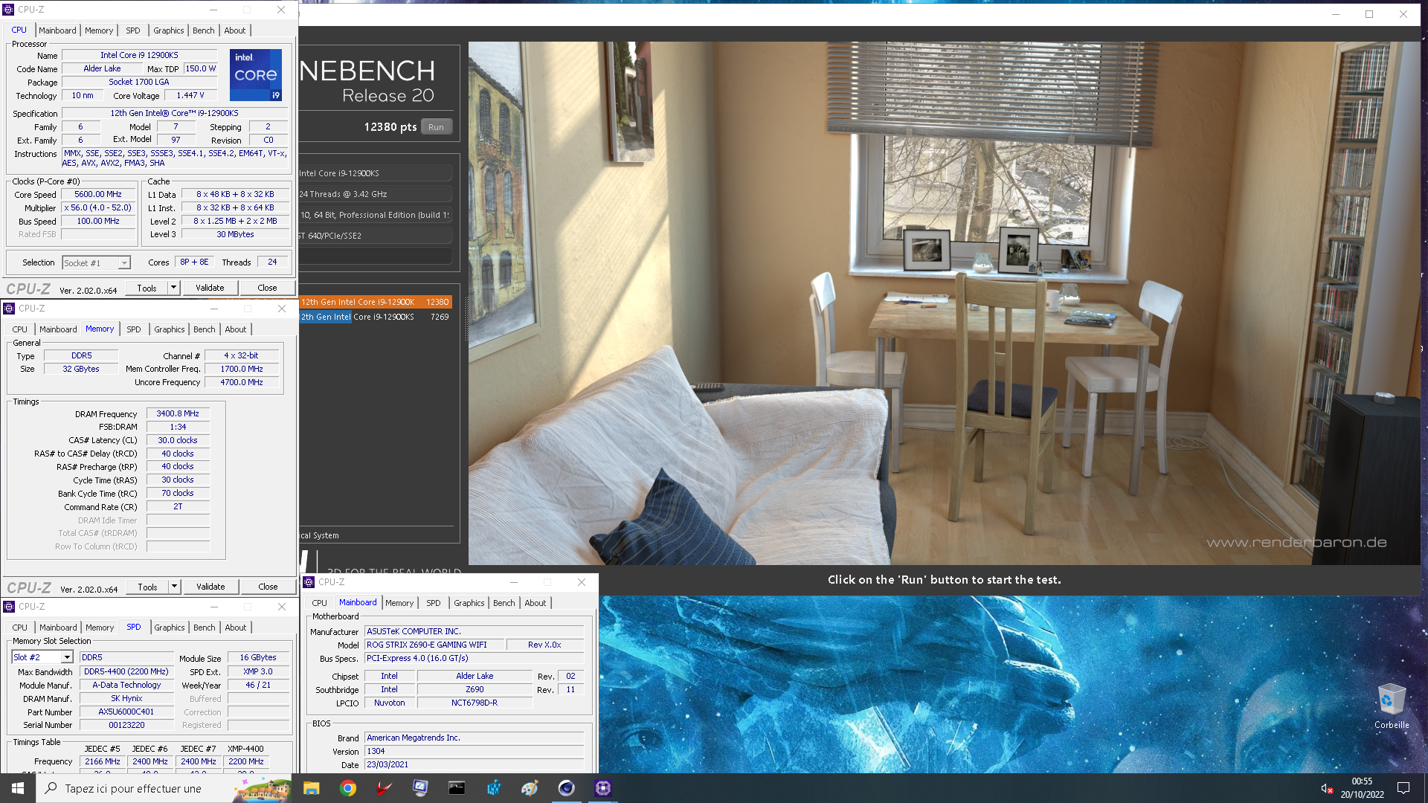
Task: Click Validate in the CPU window
Action: coord(210,288)
